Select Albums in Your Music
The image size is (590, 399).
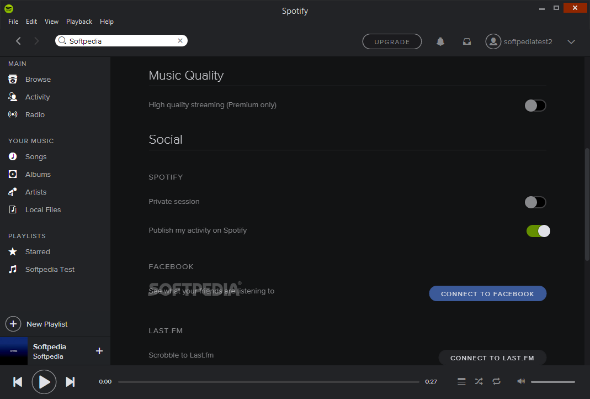pos(38,175)
